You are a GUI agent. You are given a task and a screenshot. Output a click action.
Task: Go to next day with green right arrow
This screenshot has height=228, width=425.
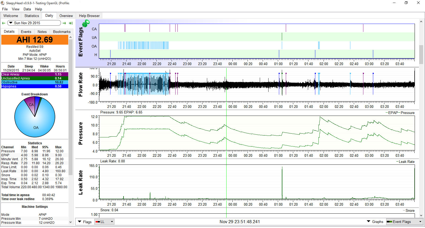click(64, 23)
